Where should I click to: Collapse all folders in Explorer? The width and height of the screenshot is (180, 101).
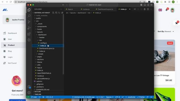coord(62,13)
